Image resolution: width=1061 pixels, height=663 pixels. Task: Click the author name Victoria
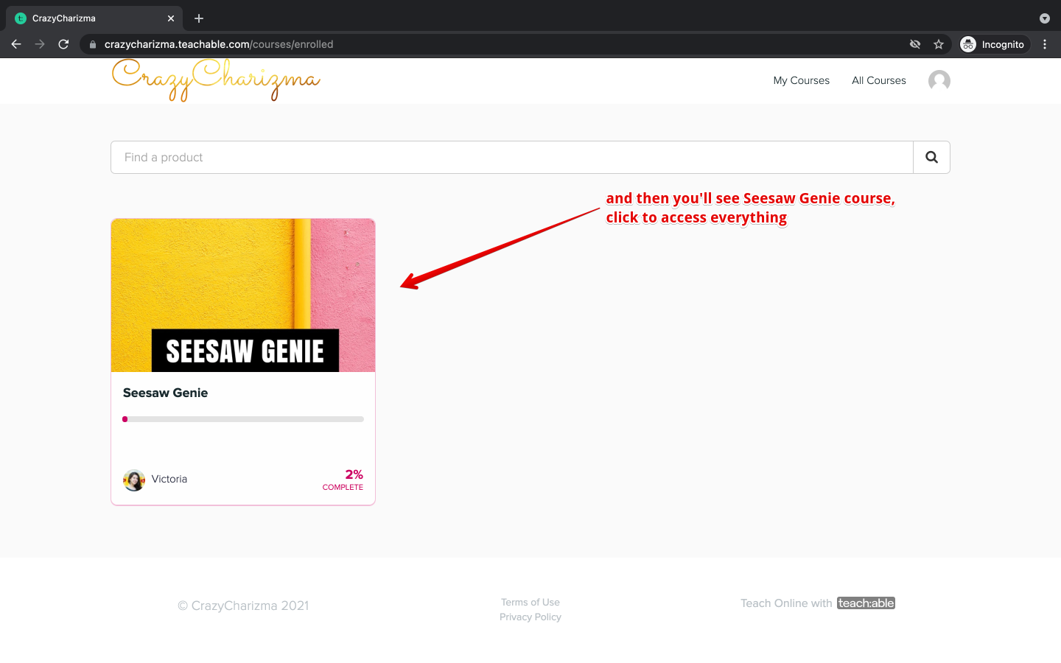point(169,479)
